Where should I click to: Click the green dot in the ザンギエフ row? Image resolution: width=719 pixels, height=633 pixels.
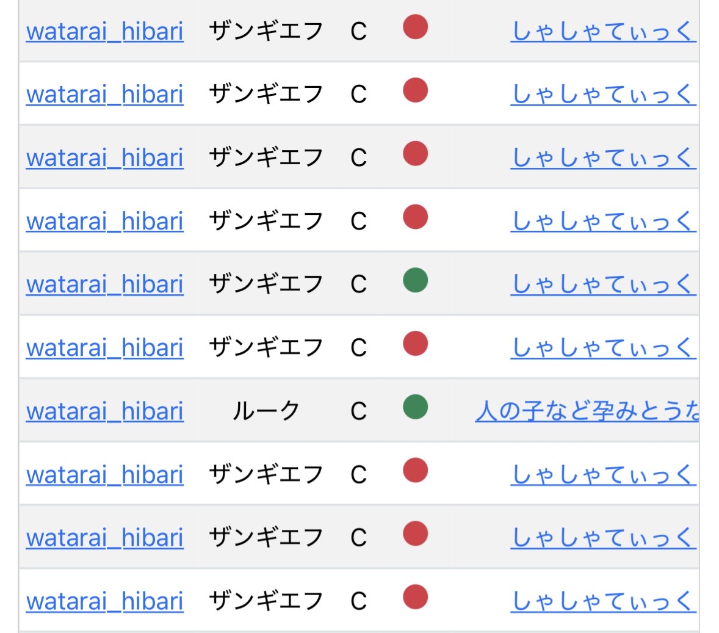pos(415,281)
